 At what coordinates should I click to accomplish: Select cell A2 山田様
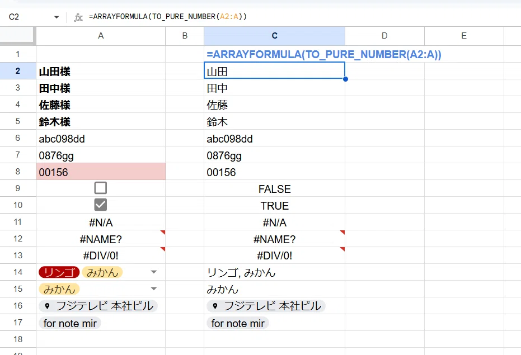(x=101, y=71)
